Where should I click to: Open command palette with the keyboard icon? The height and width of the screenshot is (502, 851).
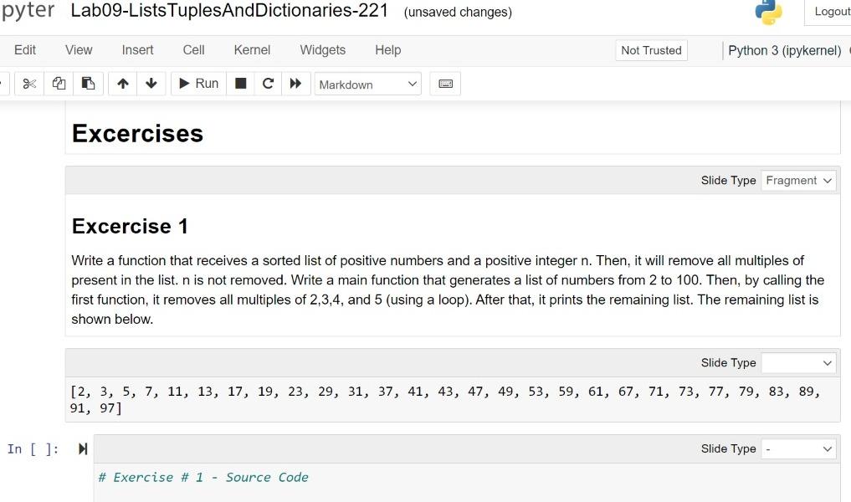[444, 83]
